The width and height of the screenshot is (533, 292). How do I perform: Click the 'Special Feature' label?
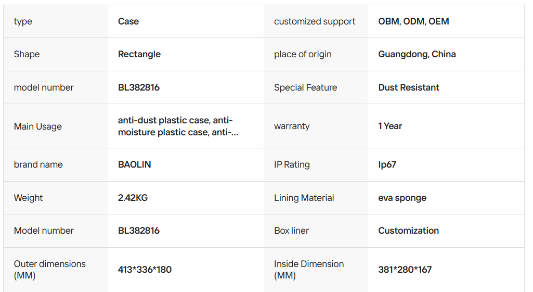click(305, 87)
